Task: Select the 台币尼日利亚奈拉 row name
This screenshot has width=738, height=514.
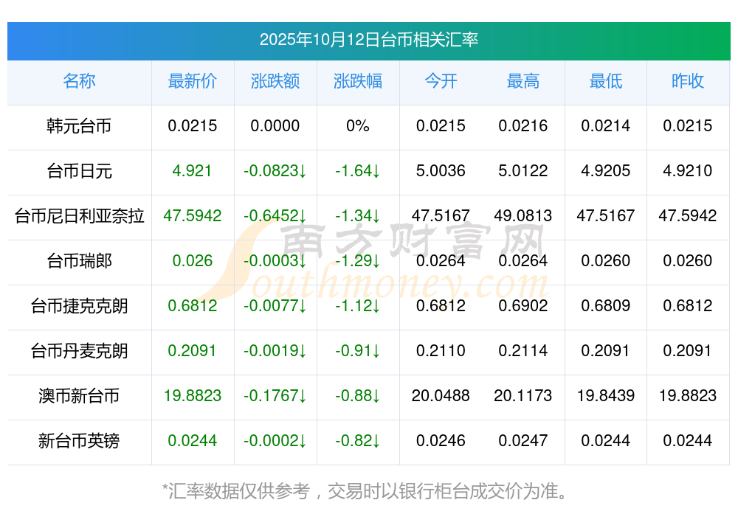Action: [79, 216]
